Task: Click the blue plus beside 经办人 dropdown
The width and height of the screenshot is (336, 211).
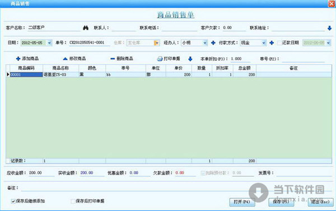Action: click(x=213, y=43)
